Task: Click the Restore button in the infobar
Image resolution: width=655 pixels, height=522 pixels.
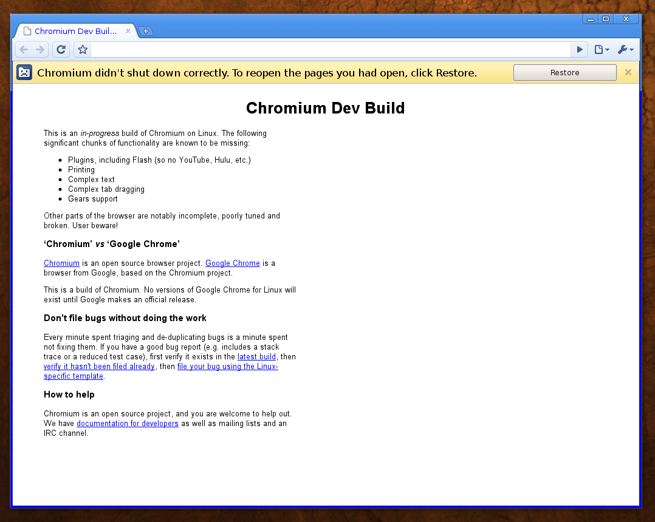Action: click(565, 73)
